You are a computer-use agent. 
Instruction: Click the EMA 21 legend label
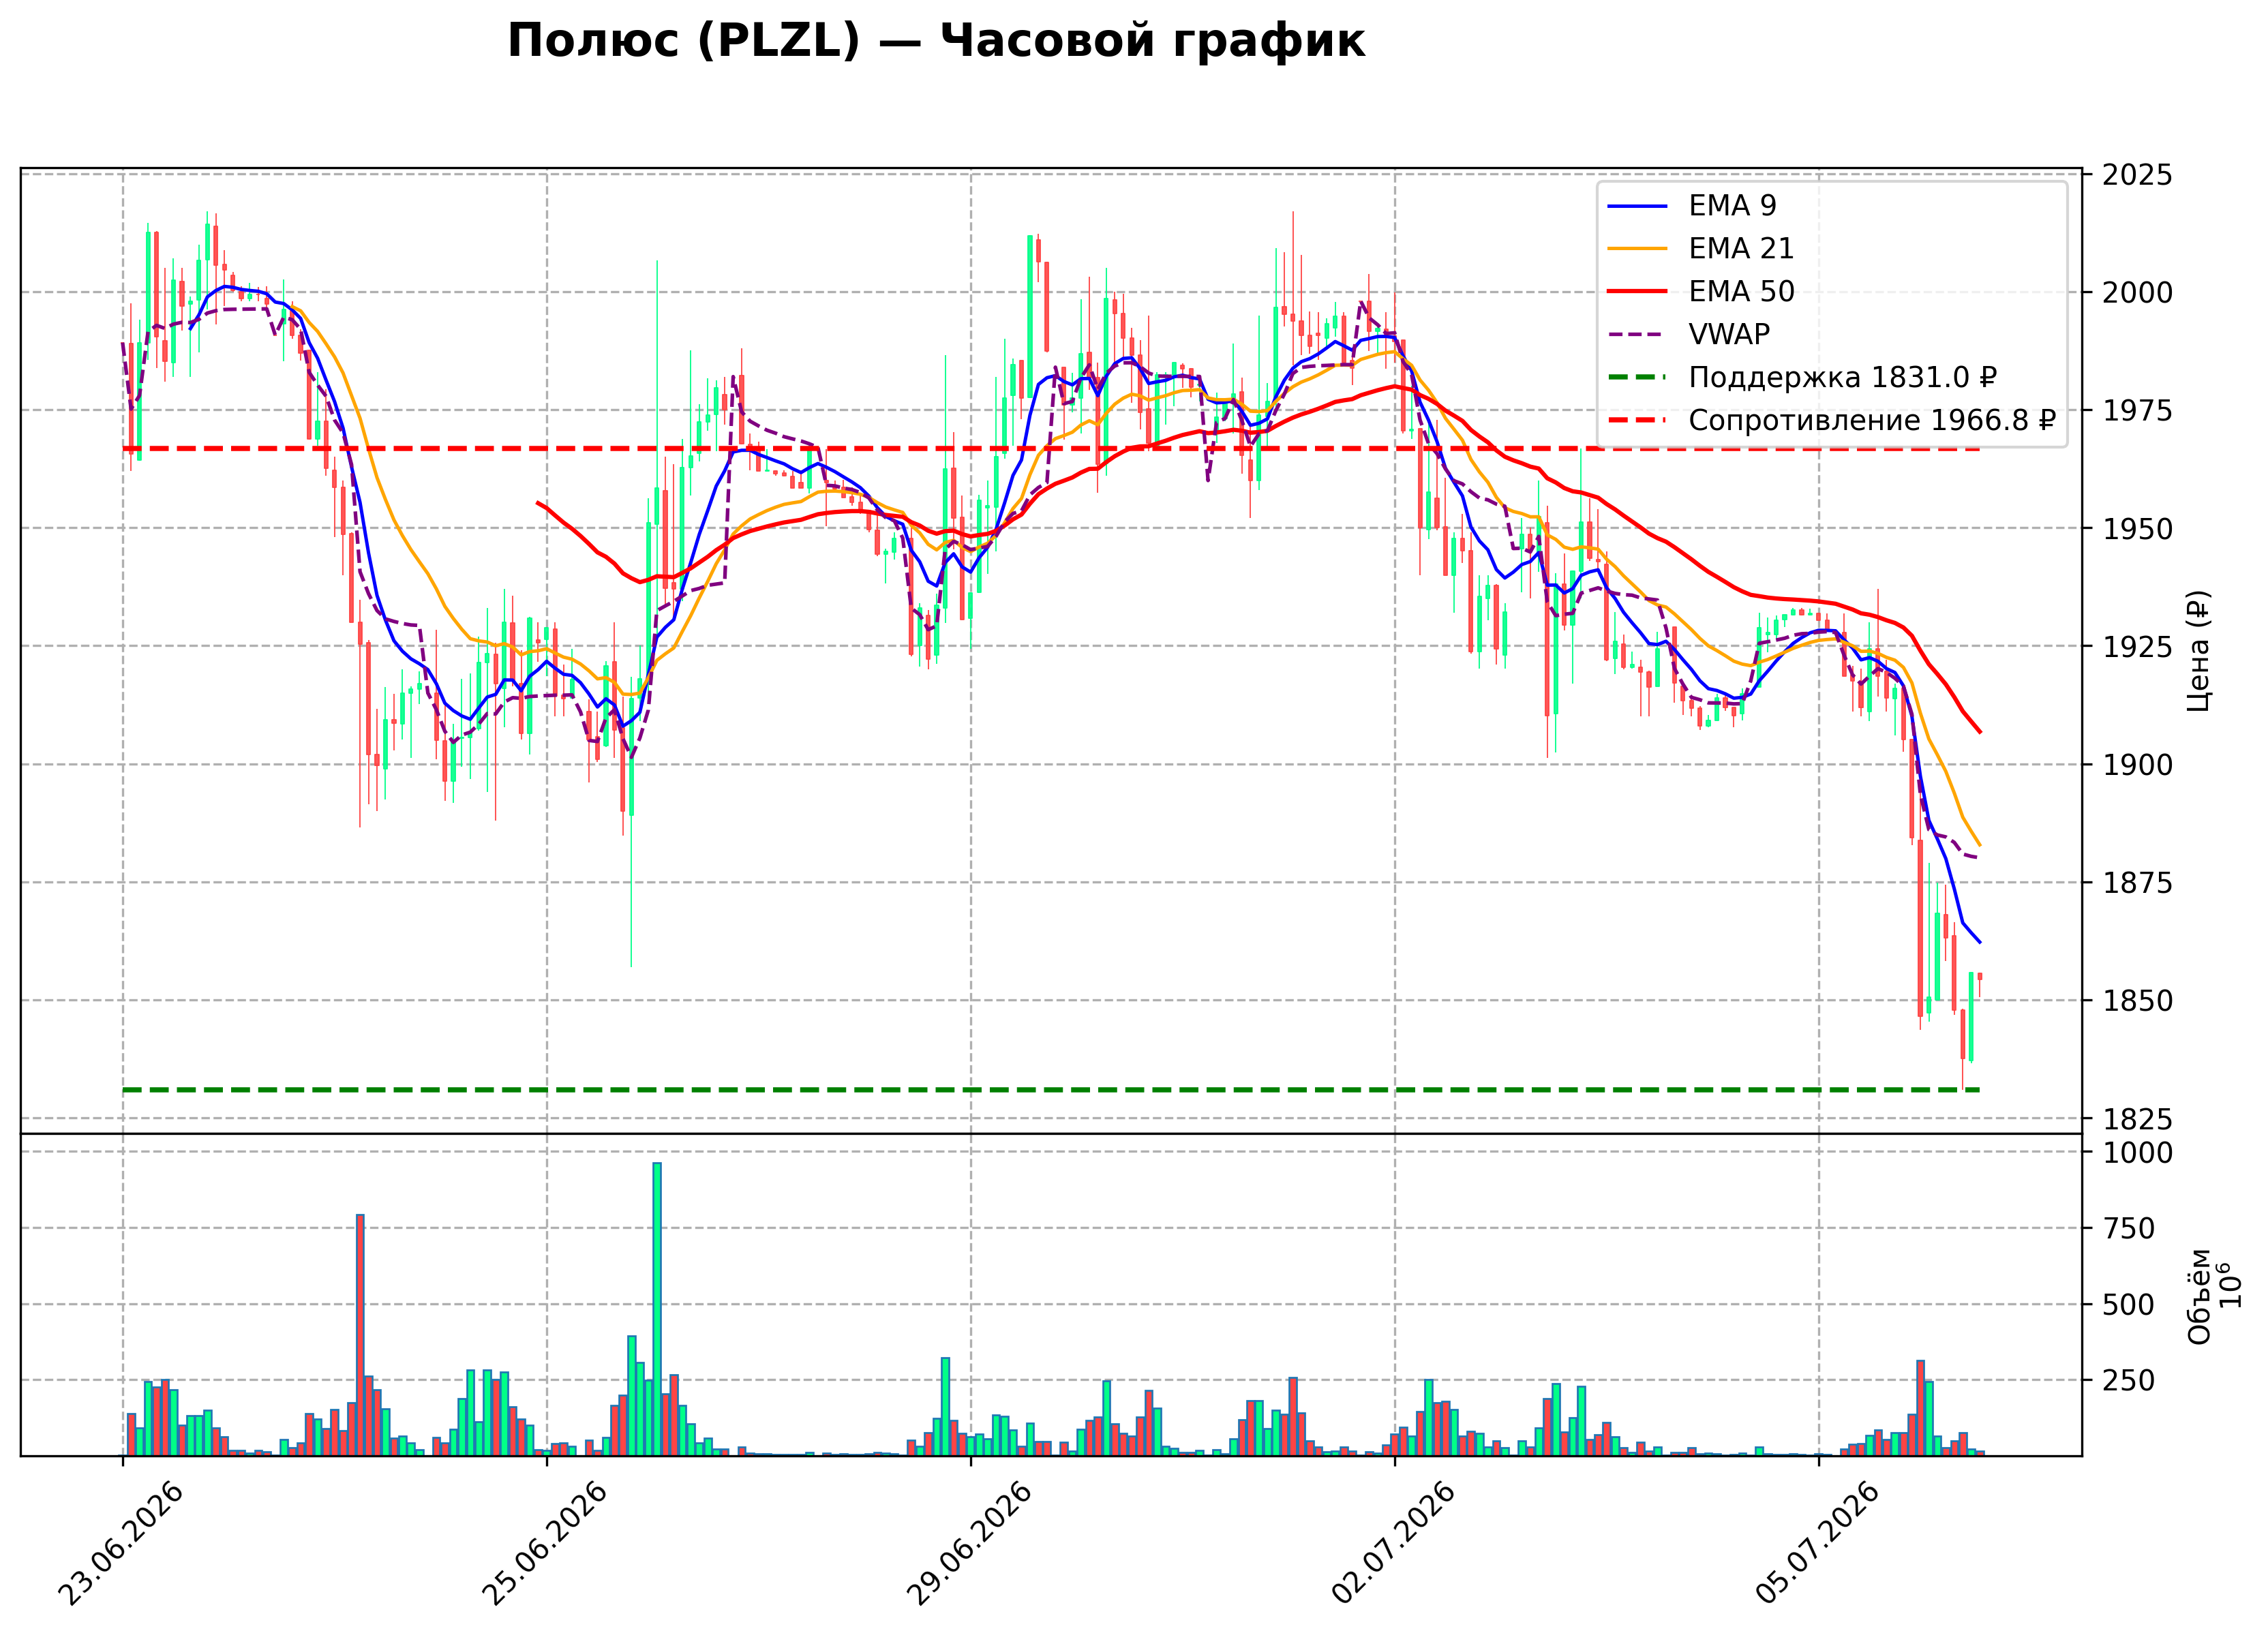(1741, 249)
